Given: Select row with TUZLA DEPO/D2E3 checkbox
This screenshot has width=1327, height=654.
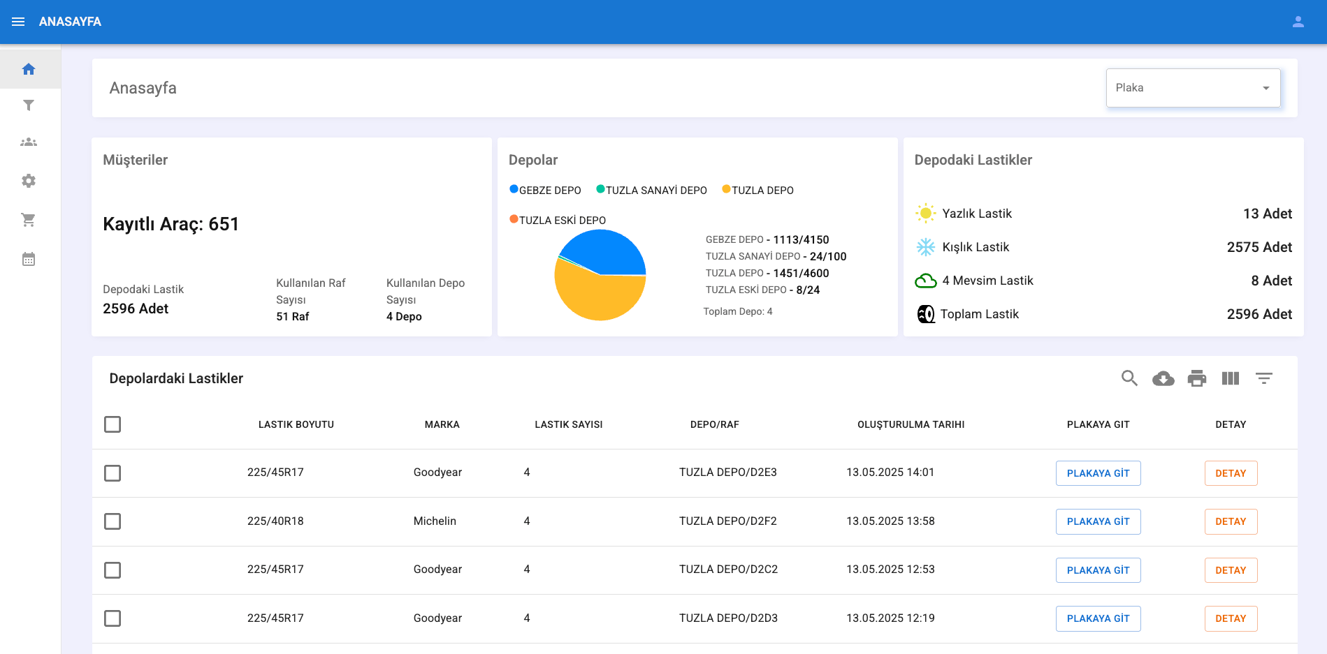Looking at the screenshot, I should tap(113, 473).
